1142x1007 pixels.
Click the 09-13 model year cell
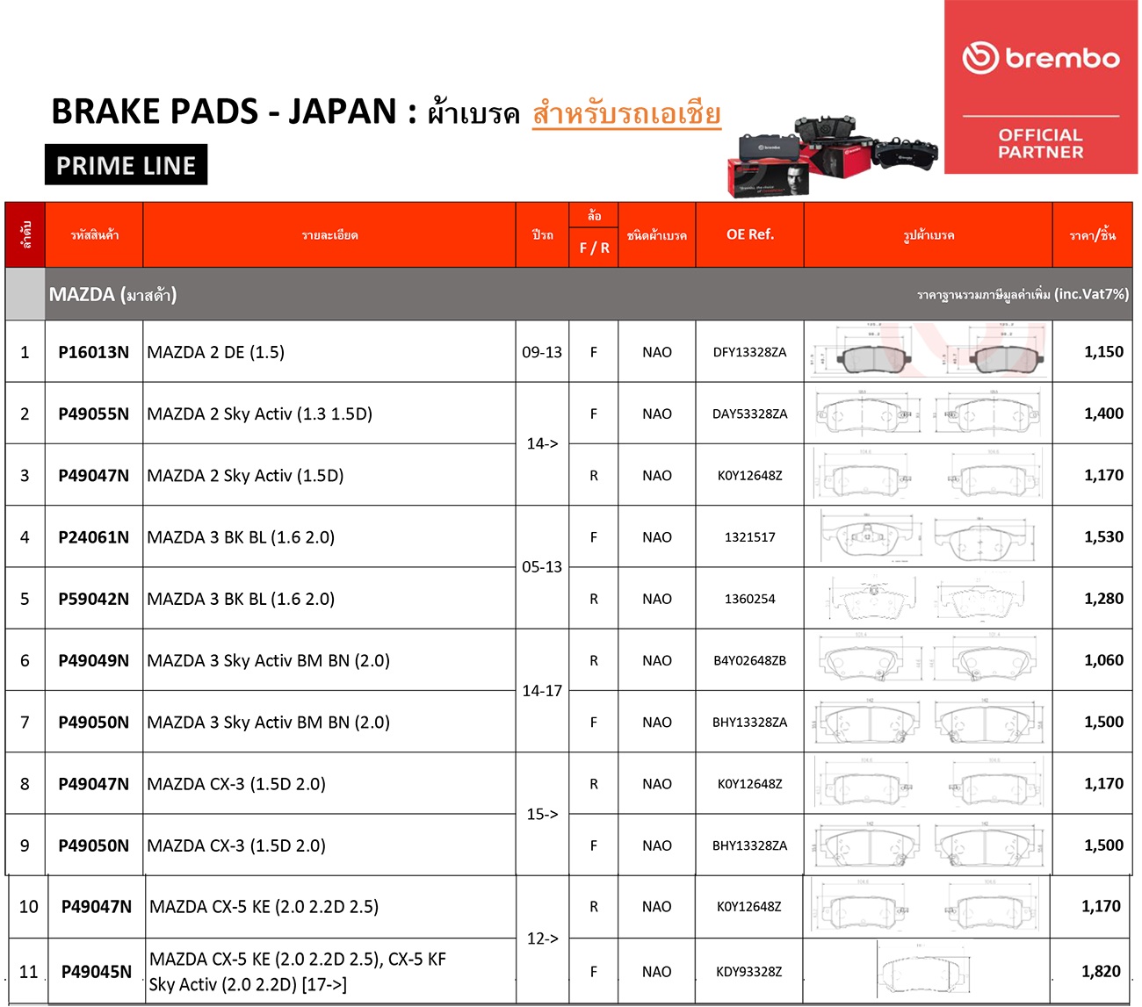click(542, 352)
